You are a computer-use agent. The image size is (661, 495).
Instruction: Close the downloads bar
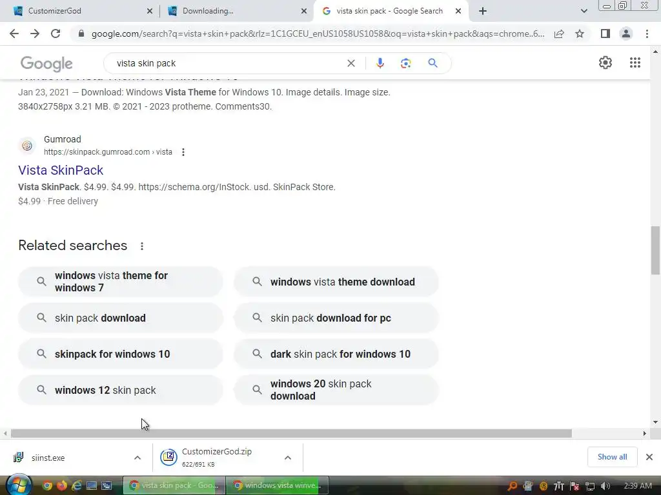click(649, 457)
